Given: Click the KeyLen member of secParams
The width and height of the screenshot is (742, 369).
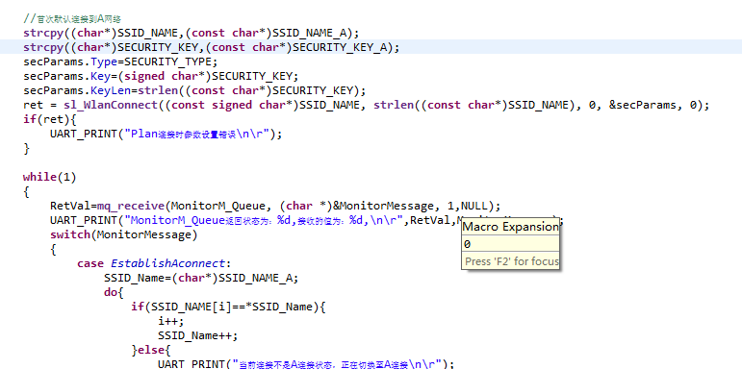Looking at the screenshot, I should click(x=111, y=90).
